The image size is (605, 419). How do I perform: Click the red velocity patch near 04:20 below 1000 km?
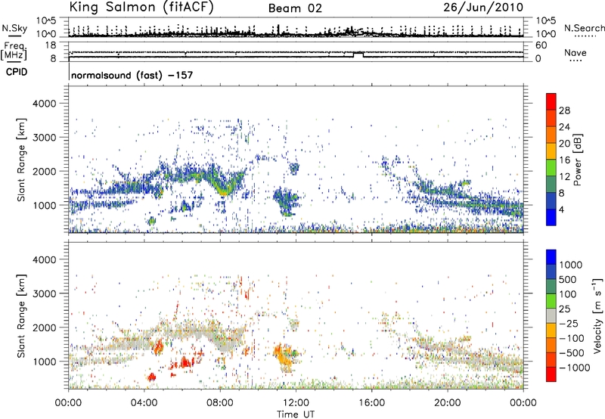[152, 377]
